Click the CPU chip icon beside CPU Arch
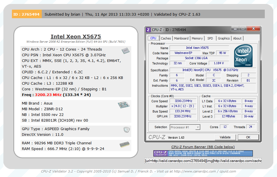277x177 pixels. coord(126,51)
